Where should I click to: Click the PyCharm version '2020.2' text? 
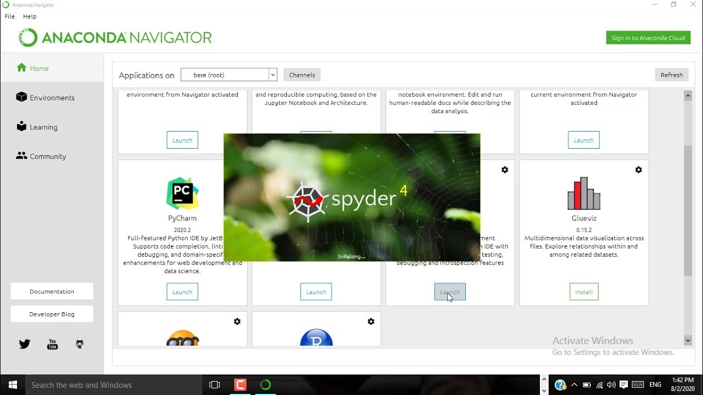[x=182, y=230]
